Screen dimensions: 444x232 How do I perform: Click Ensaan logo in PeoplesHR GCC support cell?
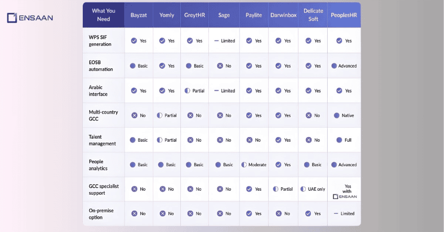click(x=344, y=197)
